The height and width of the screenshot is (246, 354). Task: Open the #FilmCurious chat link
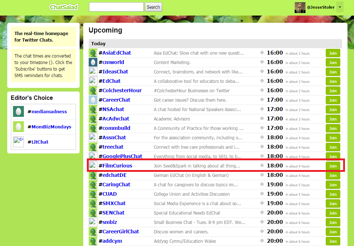(x=115, y=166)
